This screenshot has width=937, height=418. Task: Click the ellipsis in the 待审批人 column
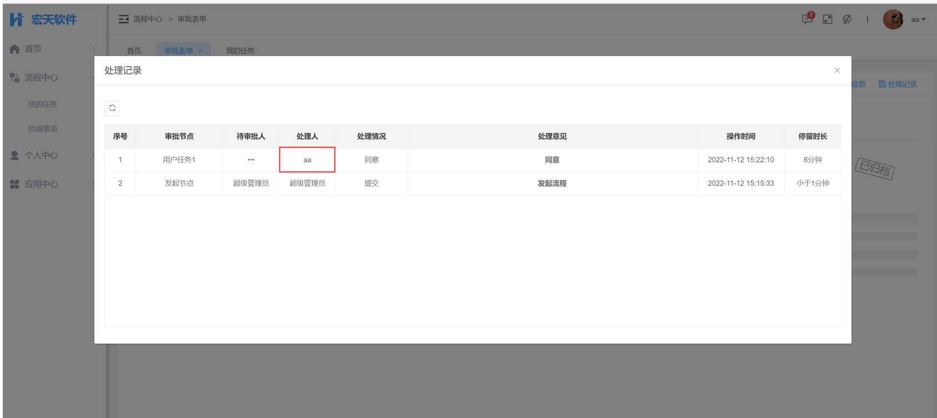pyautogui.click(x=251, y=160)
